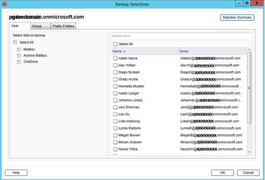Screen dimensions: 265x180
Task: Enable the Mailbox checkbox
Action: pyautogui.click(x=19, y=49)
